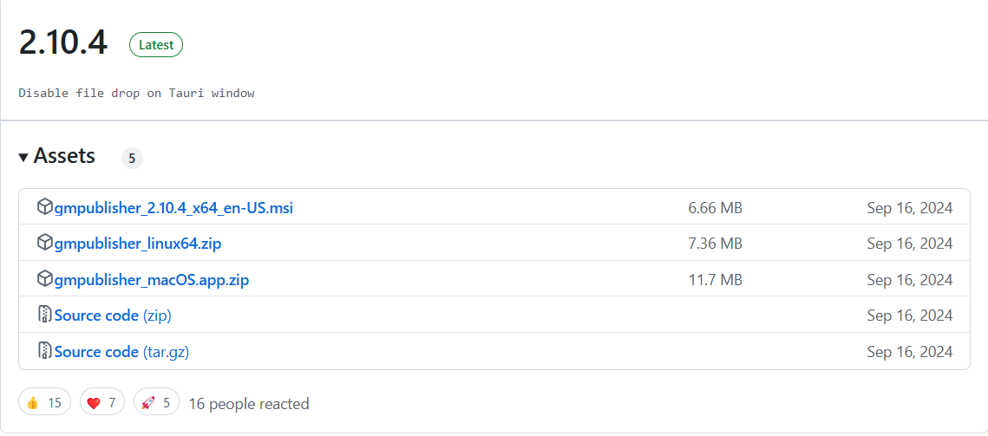Collapse the Assets section triangle
Image resolution: width=988 pixels, height=436 pixels.
point(23,158)
